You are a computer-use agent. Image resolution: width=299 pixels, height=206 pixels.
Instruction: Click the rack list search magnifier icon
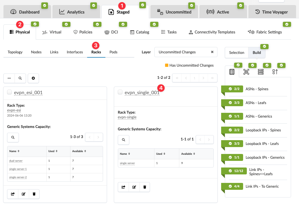[20, 78]
